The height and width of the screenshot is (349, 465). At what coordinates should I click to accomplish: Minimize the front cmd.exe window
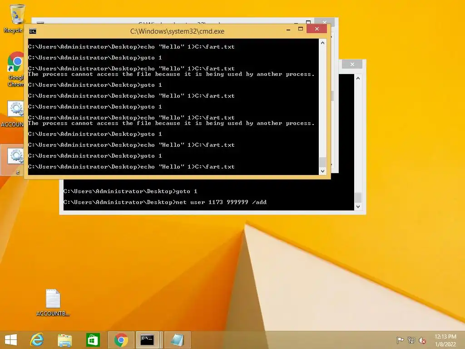(x=288, y=29)
